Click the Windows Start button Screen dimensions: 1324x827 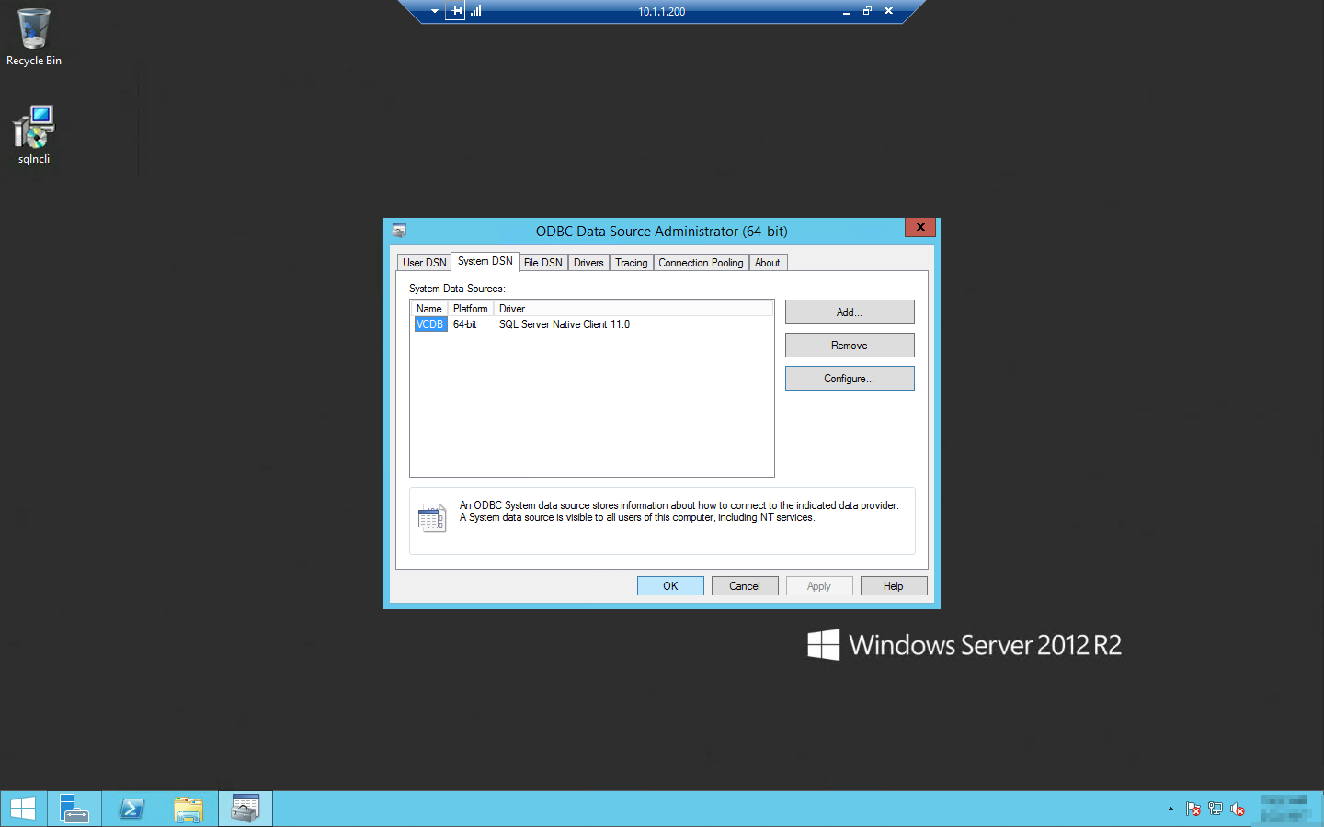click(23, 809)
